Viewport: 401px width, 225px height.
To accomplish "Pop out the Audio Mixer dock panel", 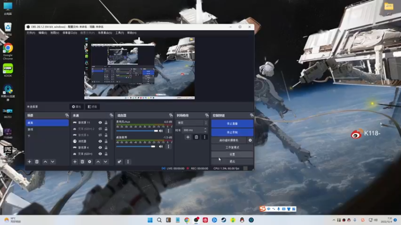I will click(171, 115).
